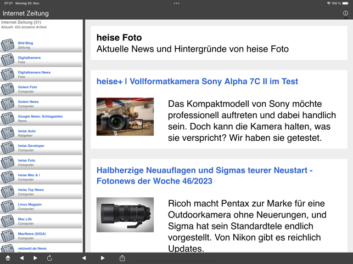This screenshot has width=353, height=264.
Task: Open the info button in top bar
Action: pyautogui.click(x=345, y=13)
